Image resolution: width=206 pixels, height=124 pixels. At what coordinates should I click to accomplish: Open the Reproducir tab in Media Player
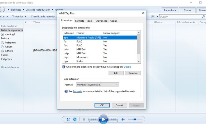[170, 10]
